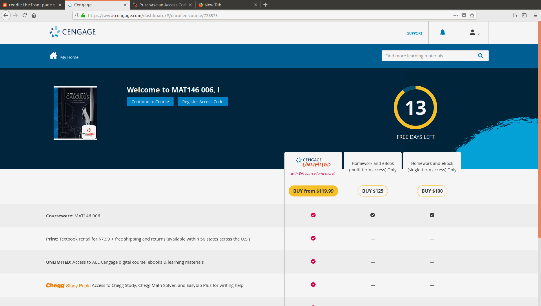Click the browser address bar URL
This screenshot has width=541, height=306.
tap(153, 16)
